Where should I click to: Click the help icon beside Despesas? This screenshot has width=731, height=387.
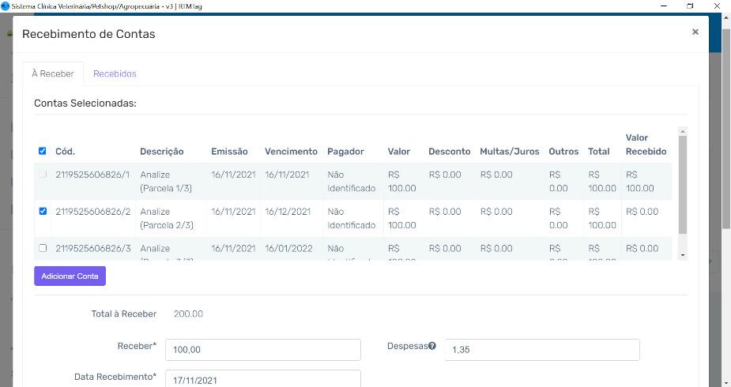pos(432,346)
